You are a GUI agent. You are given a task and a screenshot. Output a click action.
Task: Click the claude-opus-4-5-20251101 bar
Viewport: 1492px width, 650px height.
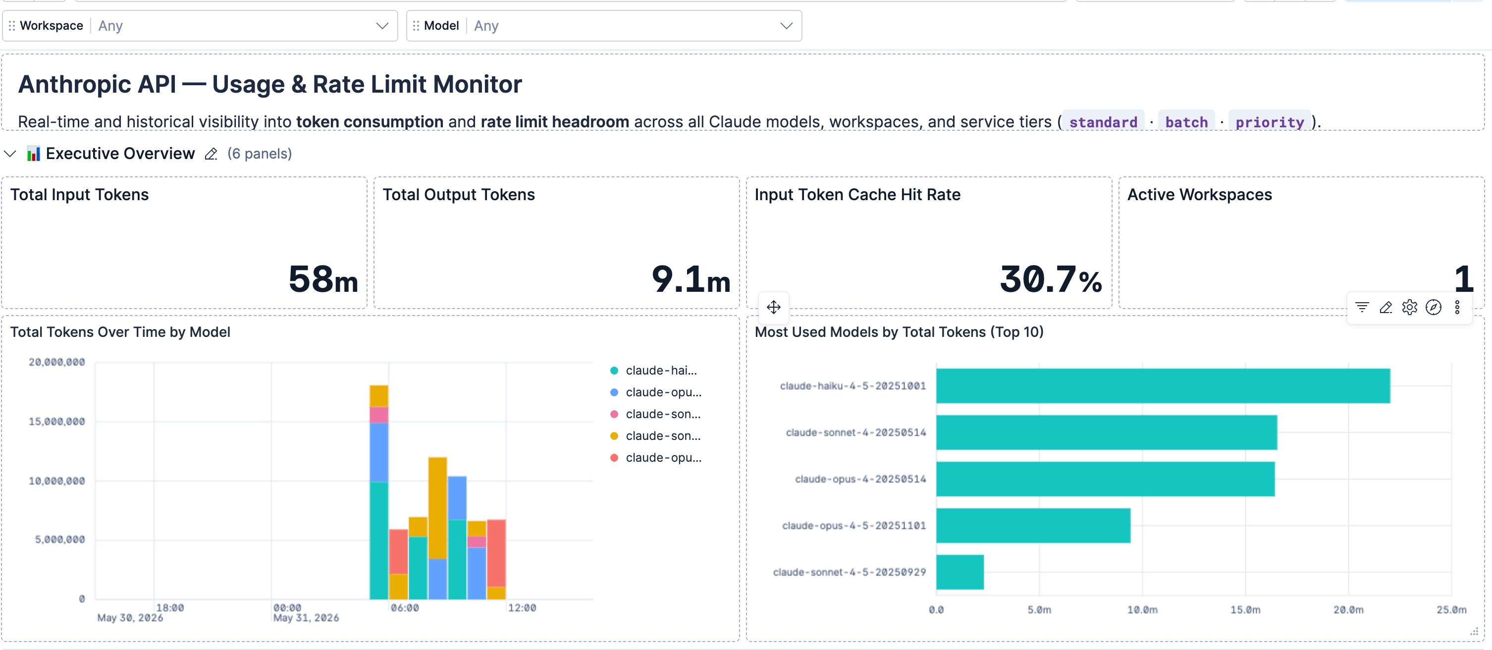point(1033,526)
